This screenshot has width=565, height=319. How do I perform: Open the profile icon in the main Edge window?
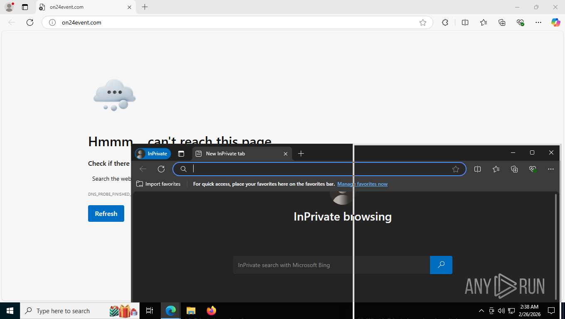click(x=9, y=7)
